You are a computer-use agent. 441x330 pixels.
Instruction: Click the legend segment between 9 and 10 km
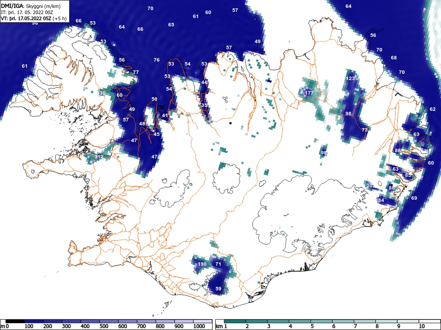(408, 321)
